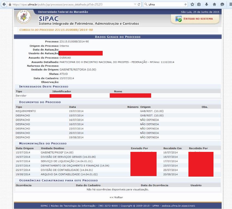Select the 'Arquivo da Contabilidade' movement row

[x=69, y=174]
